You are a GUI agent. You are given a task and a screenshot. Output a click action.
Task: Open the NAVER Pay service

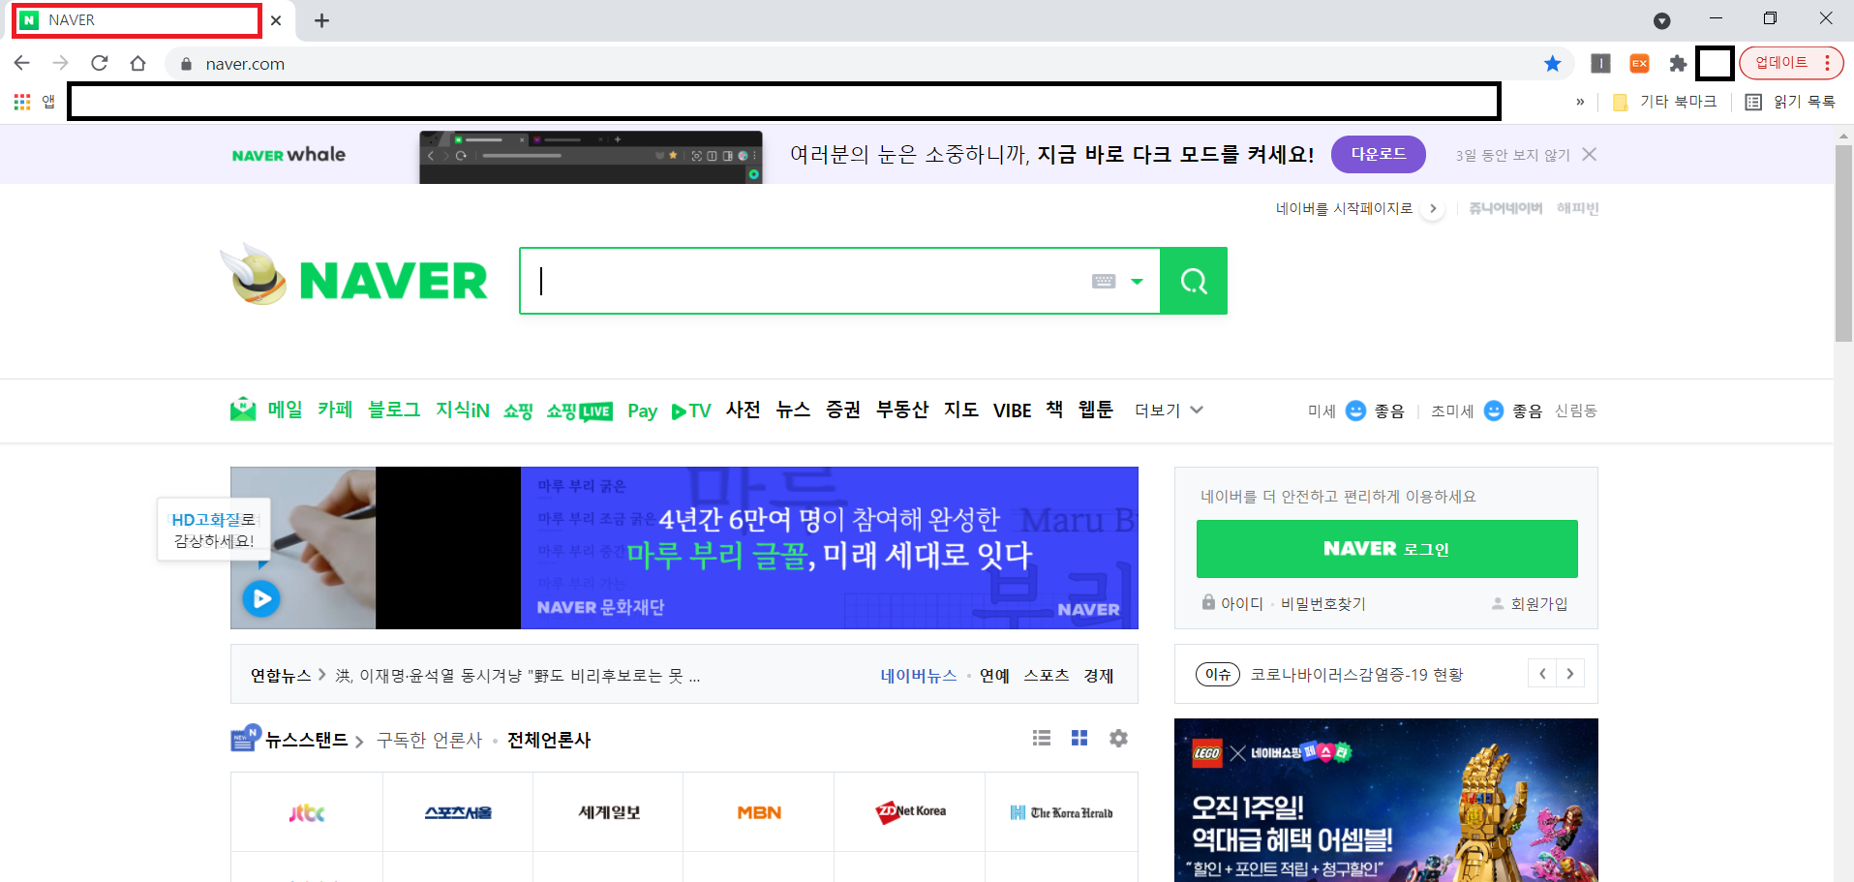pyautogui.click(x=641, y=410)
